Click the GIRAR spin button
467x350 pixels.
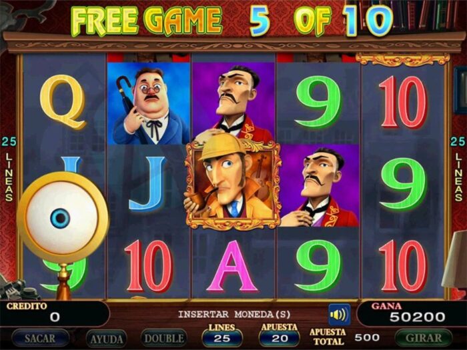[424, 339]
